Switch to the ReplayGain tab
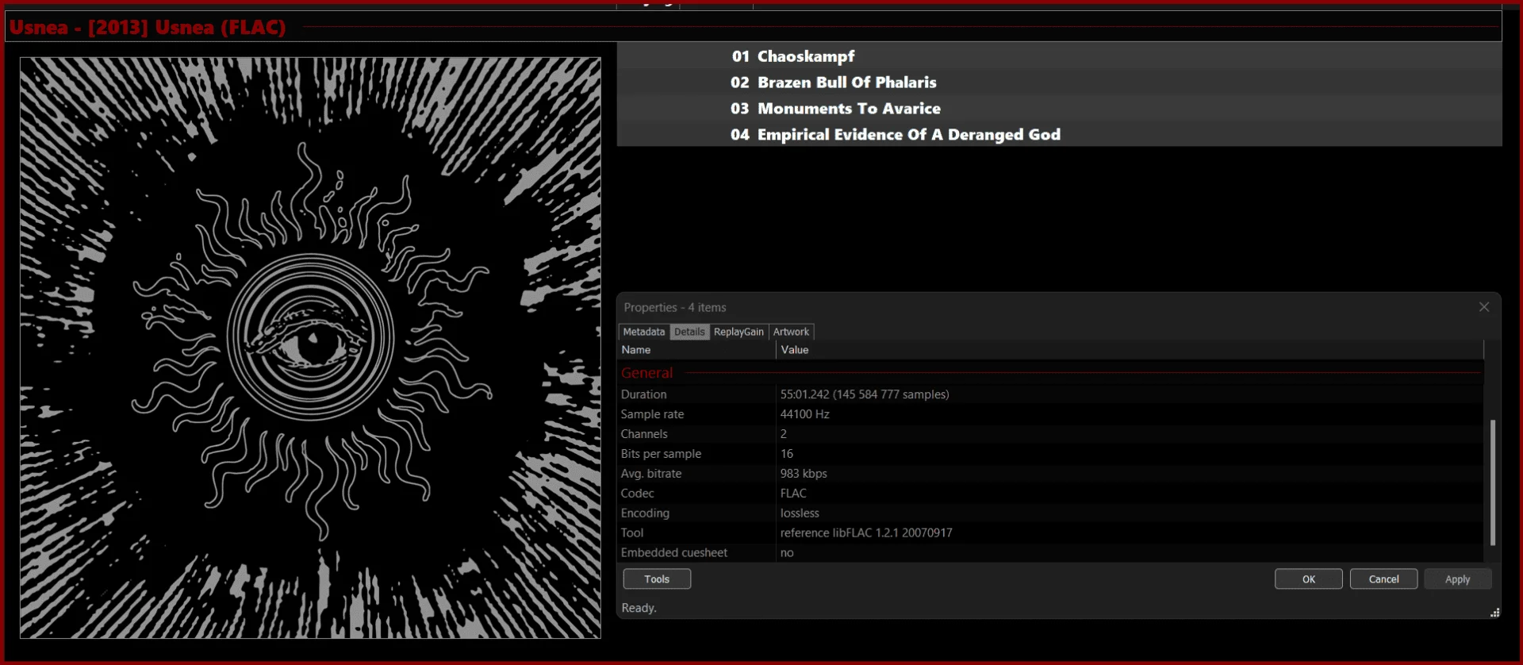The image size is (1523, 665). pos(738,332)
